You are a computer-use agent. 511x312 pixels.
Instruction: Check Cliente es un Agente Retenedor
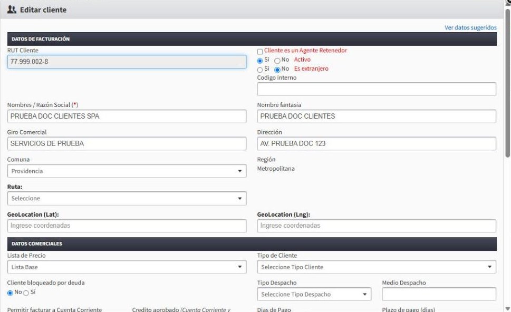[x=260, y=52]
